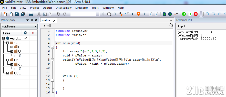Screen dimensions: 226x97
Task: Click the Go To line icon
Action: [x=127, y=14]
